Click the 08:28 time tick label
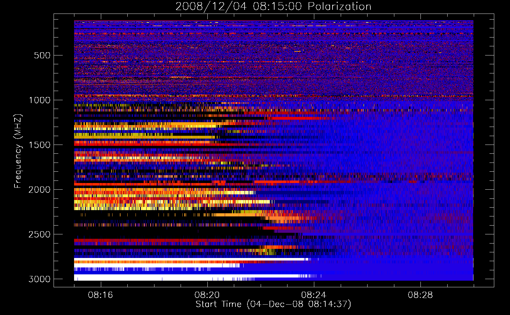Screen dimensions: 510x315 pyautogui.click(x=420, y=295)
